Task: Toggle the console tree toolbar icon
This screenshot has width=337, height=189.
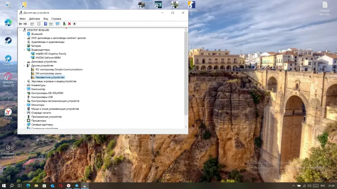Action: tap(32, 24)
